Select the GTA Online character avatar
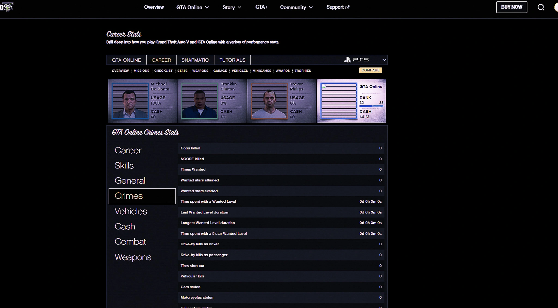558x308 pixels. pyautogui.click(x=339, y=101)
